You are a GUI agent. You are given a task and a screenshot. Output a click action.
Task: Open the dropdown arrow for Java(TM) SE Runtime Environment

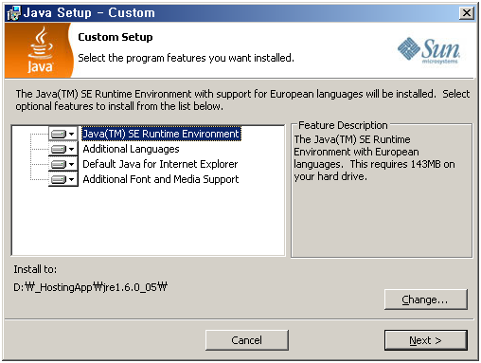(x=72, y=134)
